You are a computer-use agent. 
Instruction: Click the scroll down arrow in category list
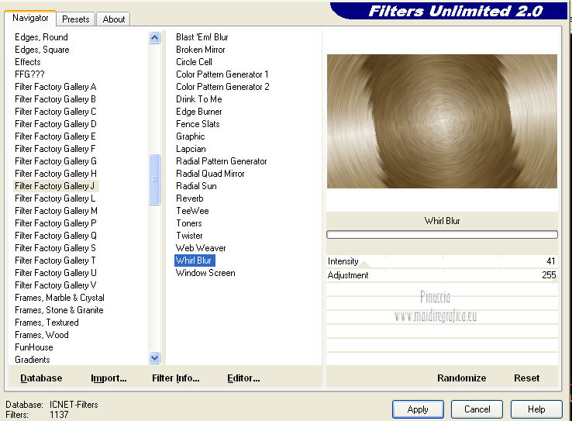pyautogui.click(x=155, y=358)
